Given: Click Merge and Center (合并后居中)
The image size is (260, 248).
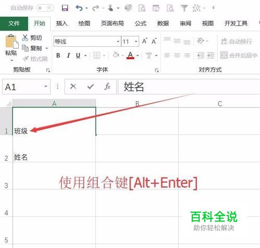Looking at the screenshot, I should tap(239, 56).
